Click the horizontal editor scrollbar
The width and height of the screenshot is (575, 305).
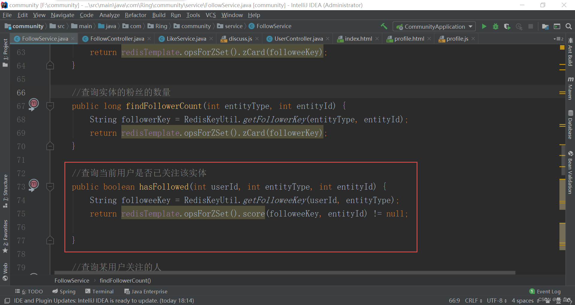[285, 273]
